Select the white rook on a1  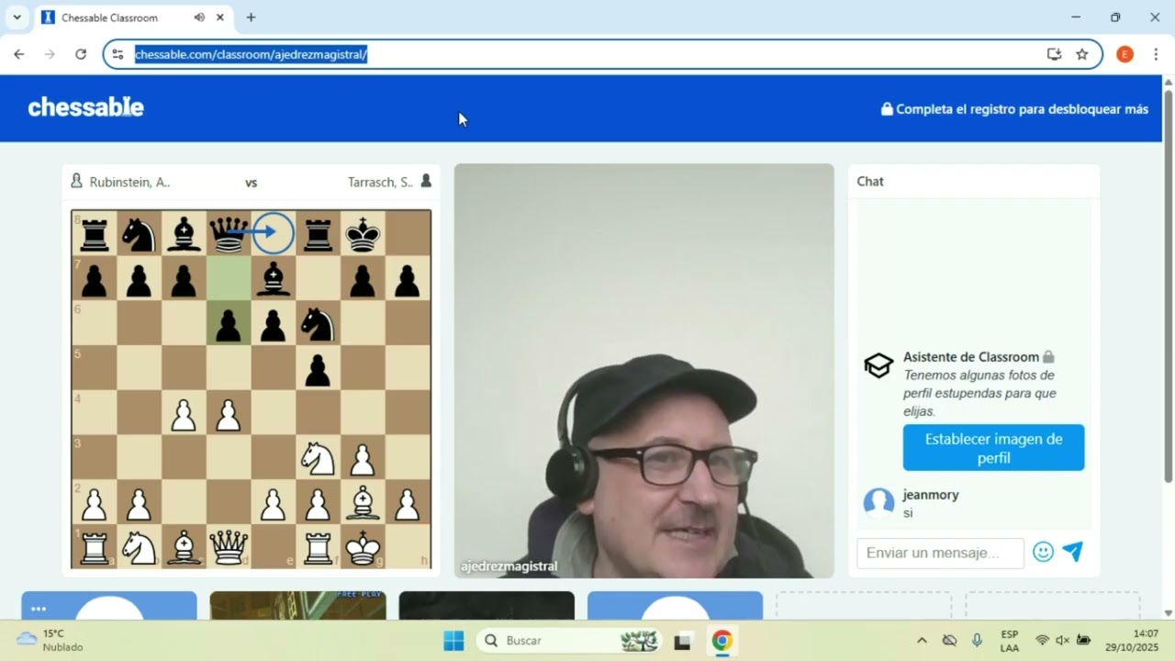tap(94, 548)
